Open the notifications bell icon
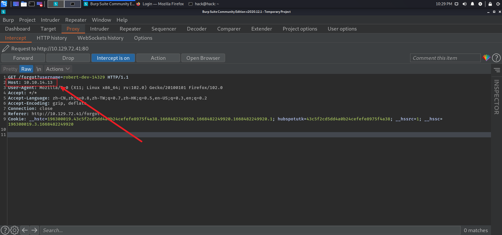 point(472,4)
